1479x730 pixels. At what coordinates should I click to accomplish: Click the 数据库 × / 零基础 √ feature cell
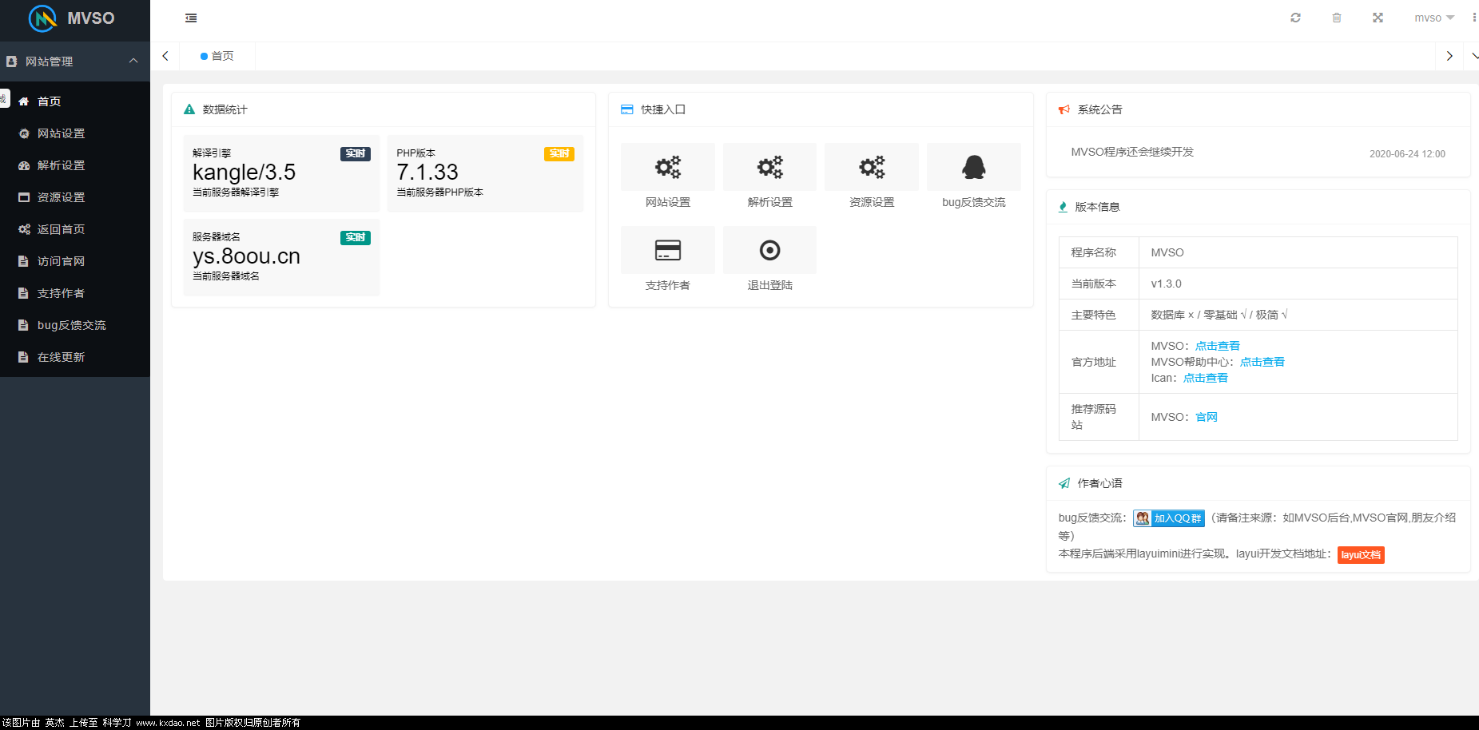pyautogui.click(x=1298, y=315)
